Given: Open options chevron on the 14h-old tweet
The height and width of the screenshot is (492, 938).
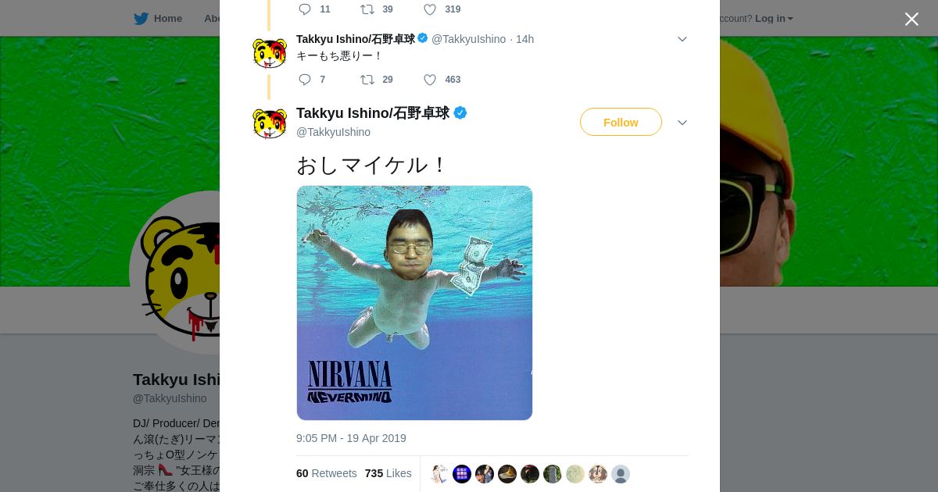Looking at the screenshot, I should pos(682,39).
